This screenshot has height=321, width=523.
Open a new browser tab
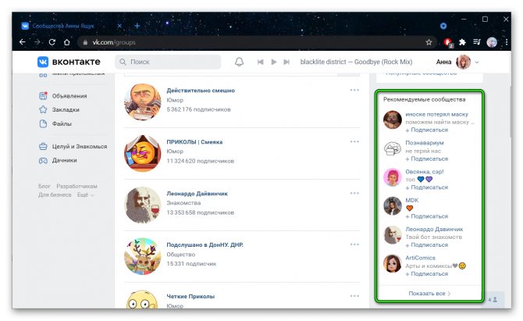[x=137, y=26]
